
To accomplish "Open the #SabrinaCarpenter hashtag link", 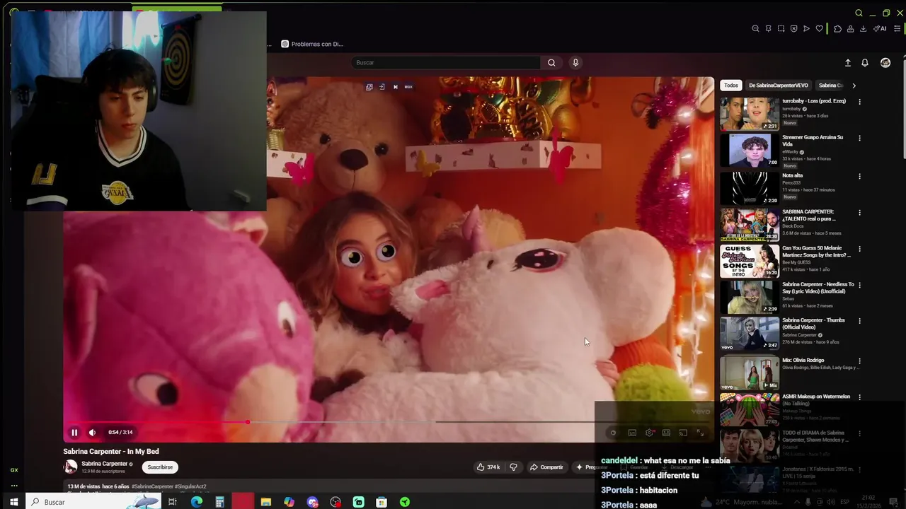I will [x=152, y=486].
